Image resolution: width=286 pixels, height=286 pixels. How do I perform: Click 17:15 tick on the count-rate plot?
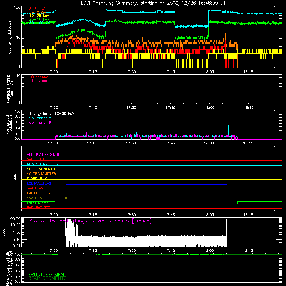point(92,72)
